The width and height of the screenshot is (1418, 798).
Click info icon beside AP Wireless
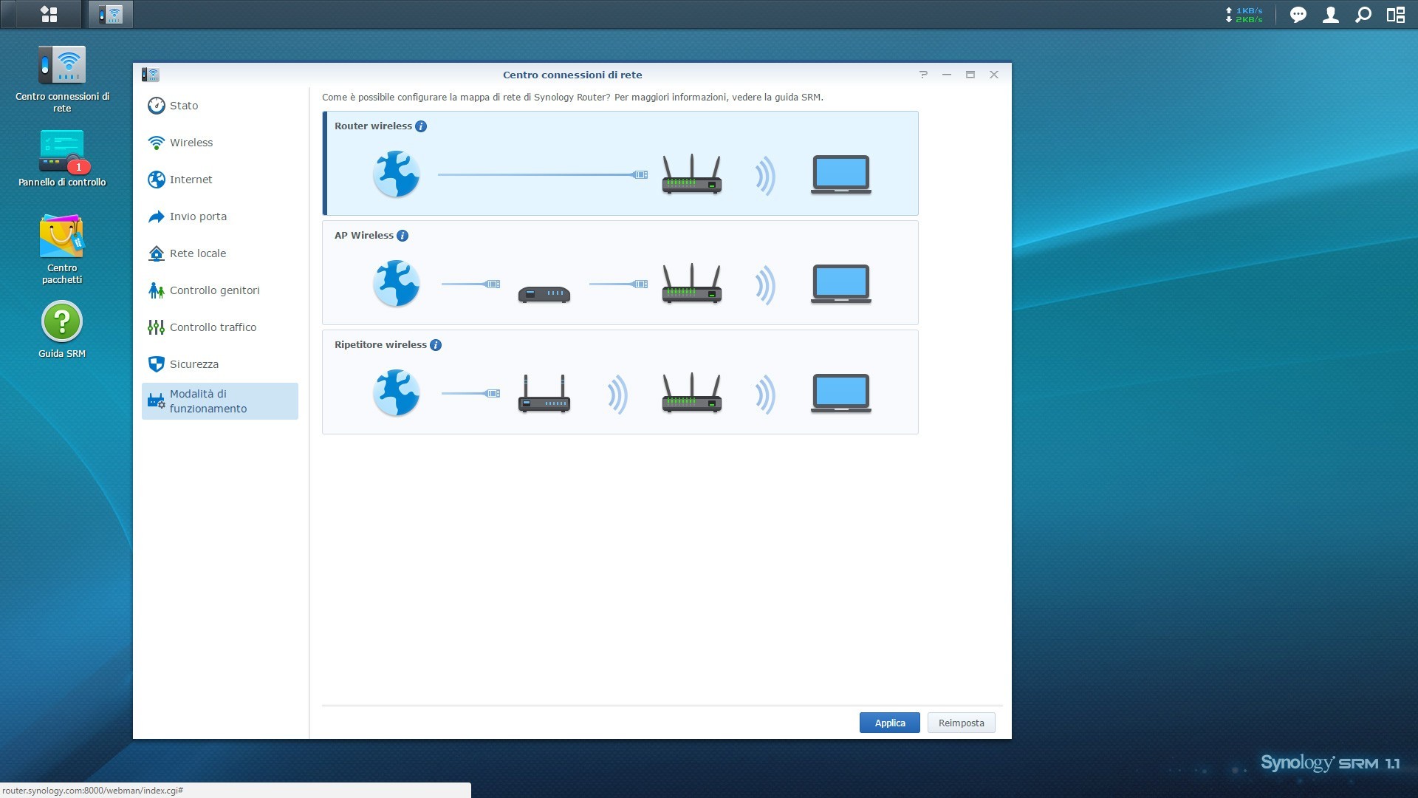coord(403,236)
